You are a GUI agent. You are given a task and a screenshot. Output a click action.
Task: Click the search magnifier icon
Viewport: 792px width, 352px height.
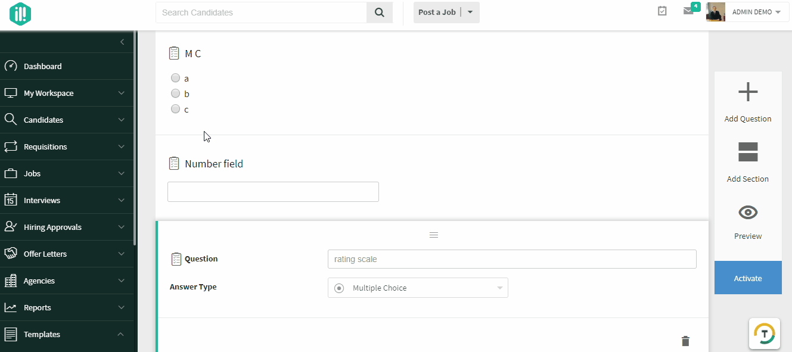379,13
